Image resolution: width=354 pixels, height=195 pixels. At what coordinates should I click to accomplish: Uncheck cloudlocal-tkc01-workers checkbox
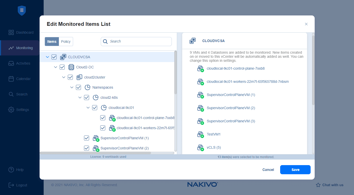click(103, 128)
